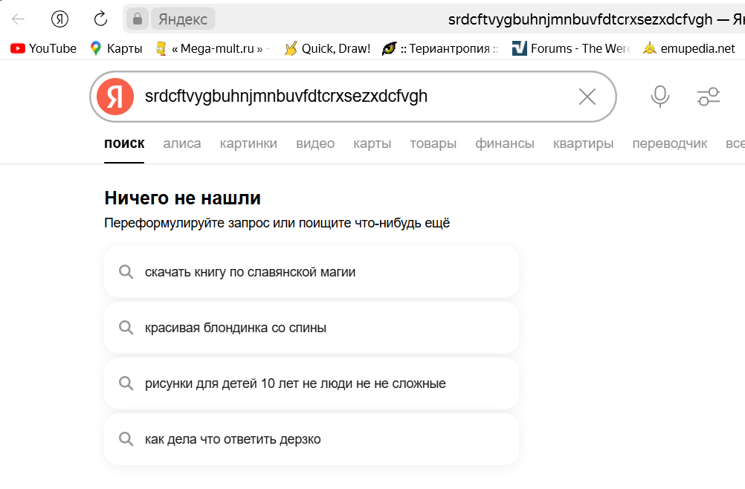Viewport: 745px width, 489px height.
Task: Select the алиса tab
Action: [x=182, y=143]
